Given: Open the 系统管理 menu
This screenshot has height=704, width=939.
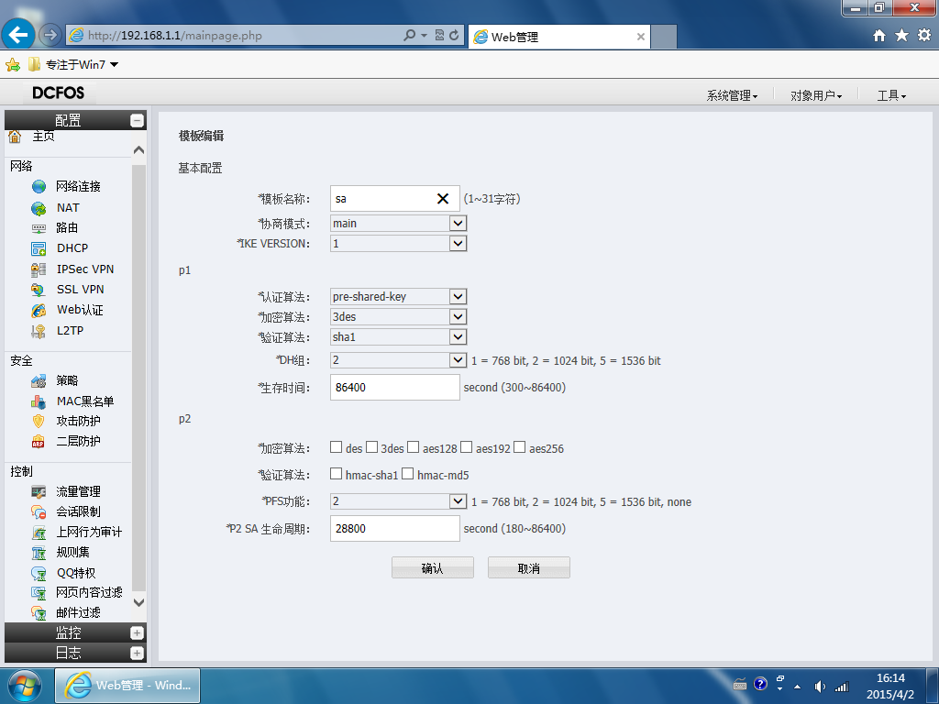Looking at the screenshot, I should [732, 95].
